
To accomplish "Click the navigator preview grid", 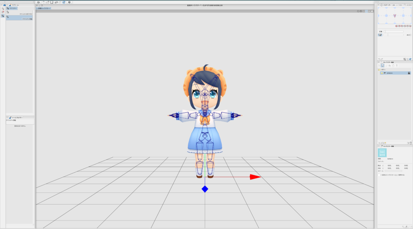I will [x=394, y=16].
